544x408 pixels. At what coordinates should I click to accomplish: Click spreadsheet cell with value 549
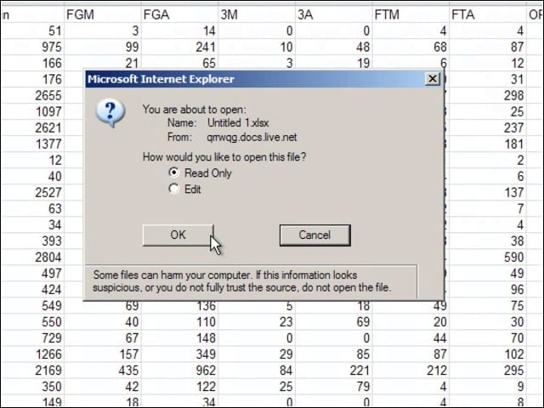click(32, 306)
